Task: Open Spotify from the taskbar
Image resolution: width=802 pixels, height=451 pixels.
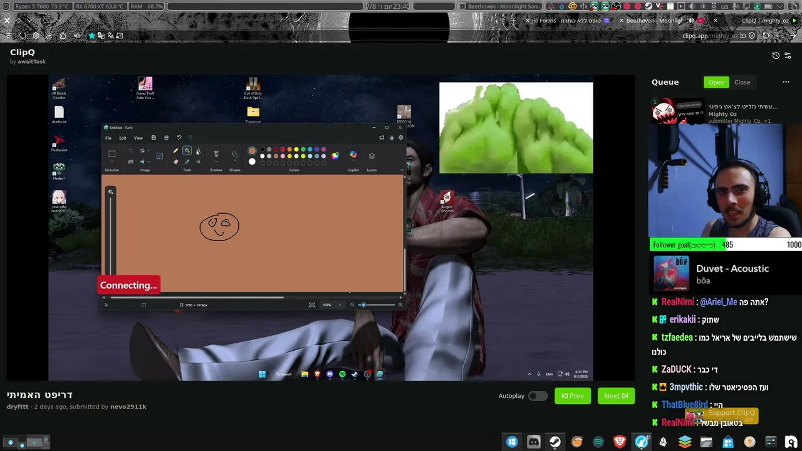Action: (x=598, y=442)
